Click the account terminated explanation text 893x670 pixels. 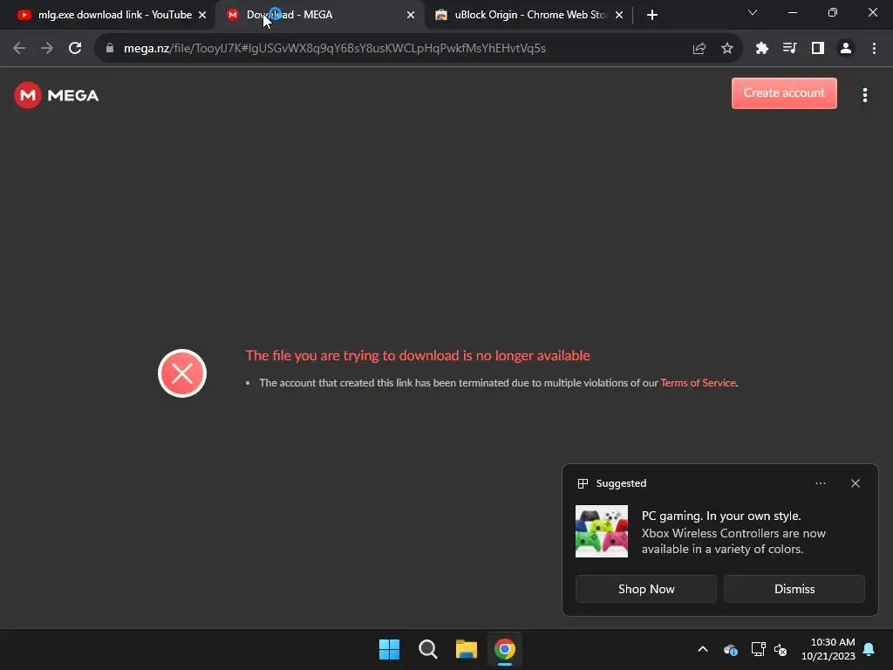[498, 383]
